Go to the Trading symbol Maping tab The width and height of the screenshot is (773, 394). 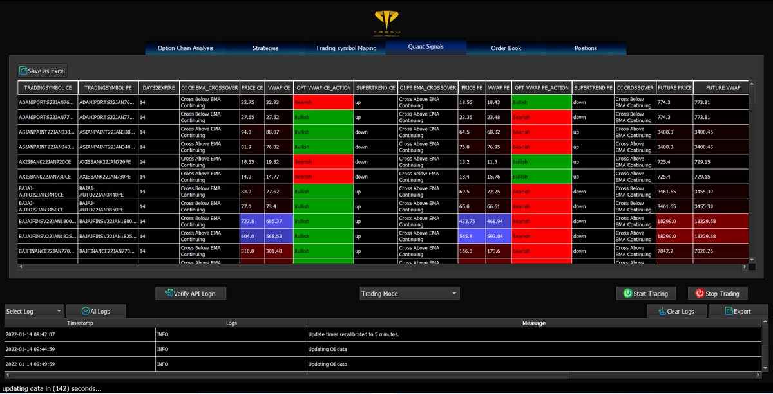346,48
